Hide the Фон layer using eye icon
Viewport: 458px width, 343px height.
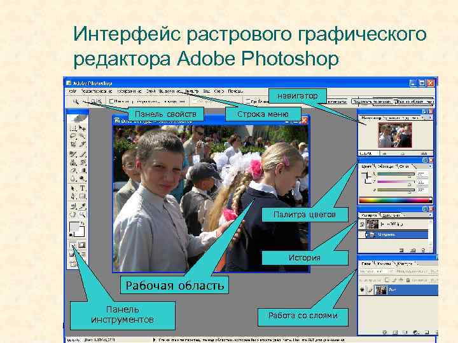[362, 290]
